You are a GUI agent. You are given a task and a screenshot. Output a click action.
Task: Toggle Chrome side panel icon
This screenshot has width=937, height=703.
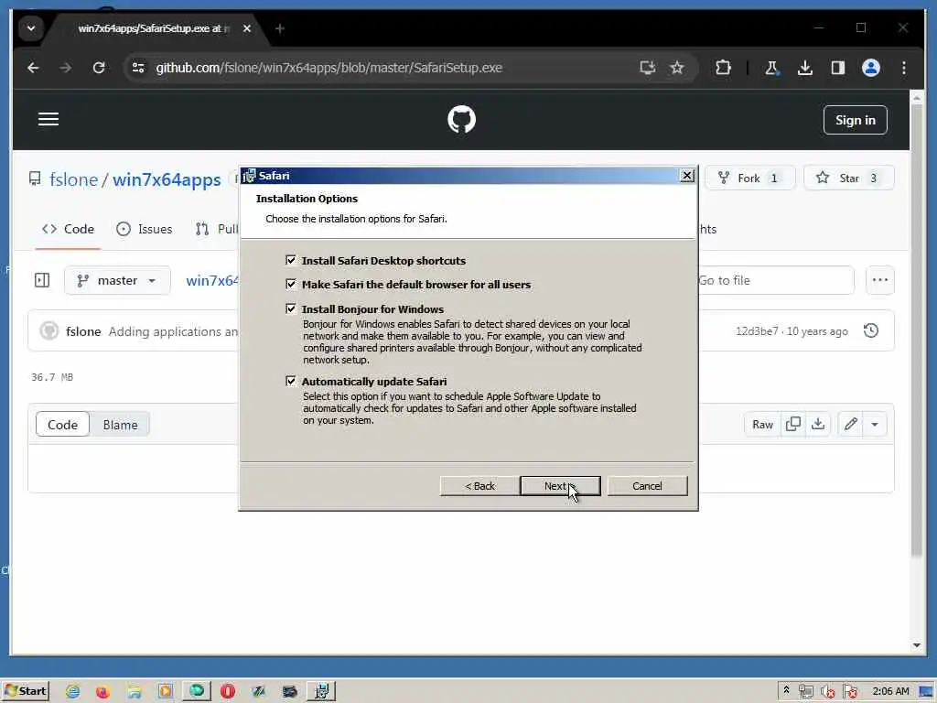(838, 68)
